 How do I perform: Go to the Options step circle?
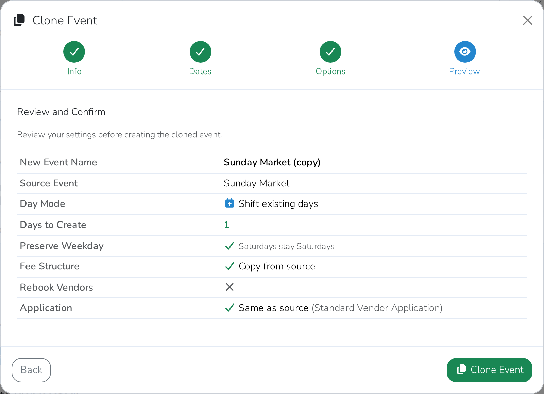tap(330, 52)
